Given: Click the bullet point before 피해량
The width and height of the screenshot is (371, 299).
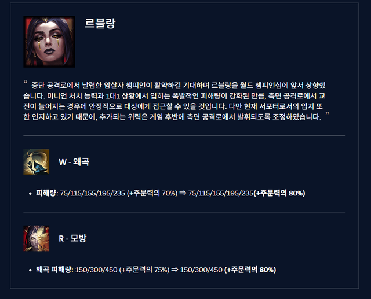Looking at the screenshot, I should point(30,194).
